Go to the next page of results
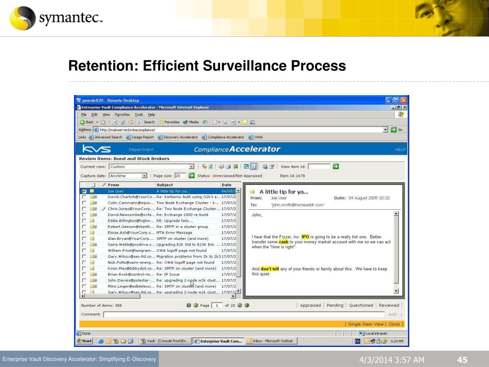Screen dimensions: 489x367 (240, 305)
